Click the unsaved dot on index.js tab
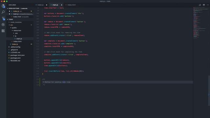 pos(47,5)
